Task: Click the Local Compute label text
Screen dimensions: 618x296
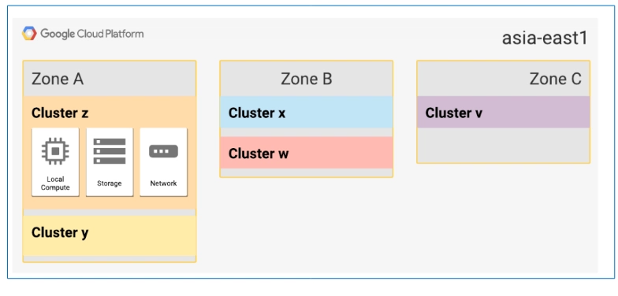Action: 55,183
